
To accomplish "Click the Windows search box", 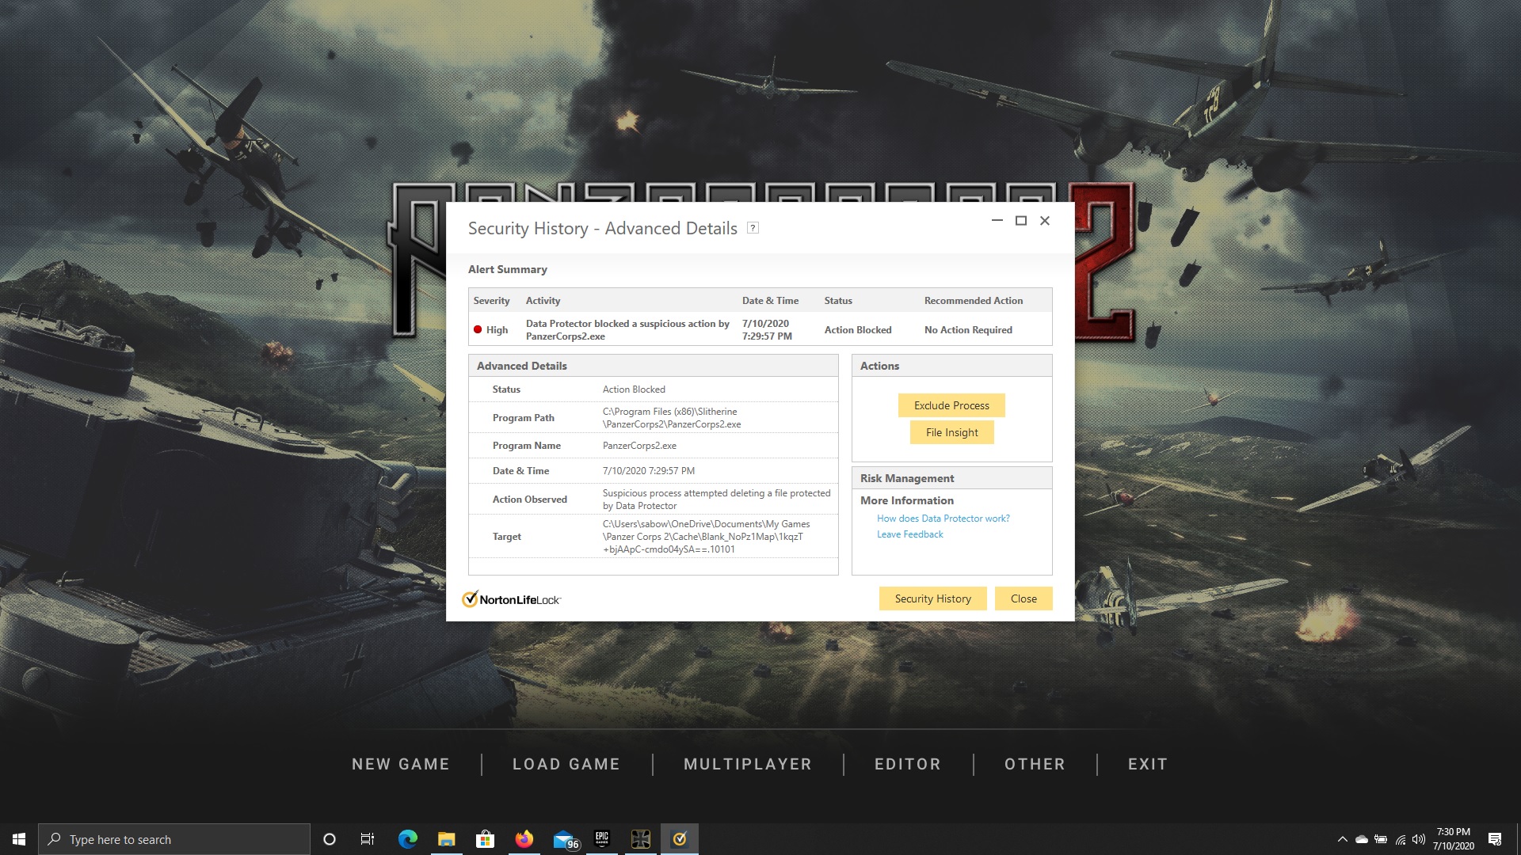I will tap(174, 839).
